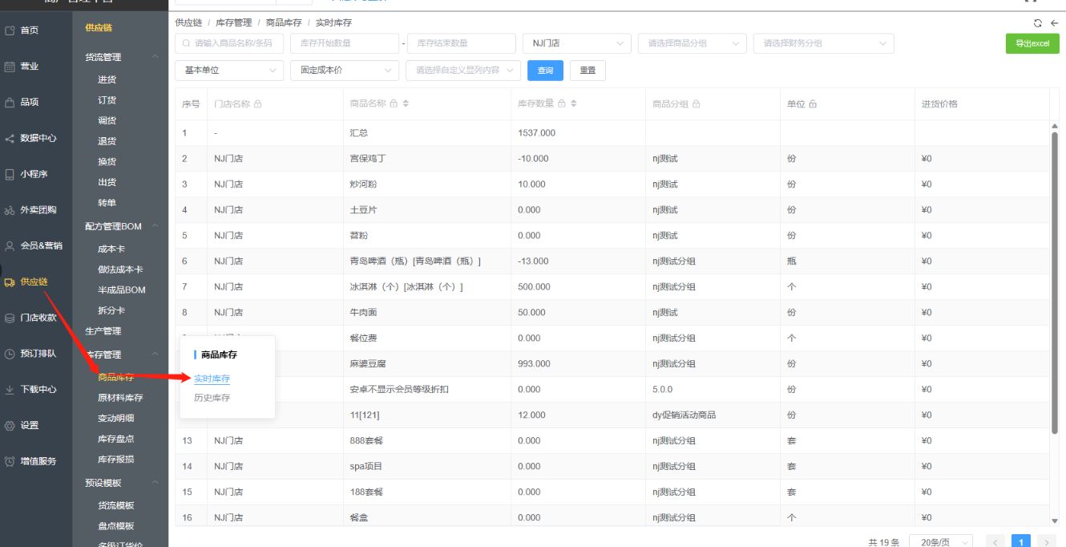
Task: Click the 库存结束数量 input field
Action: 462,43
